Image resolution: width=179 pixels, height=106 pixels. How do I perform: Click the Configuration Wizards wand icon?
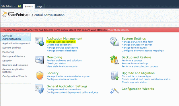[x=114, y=91]
